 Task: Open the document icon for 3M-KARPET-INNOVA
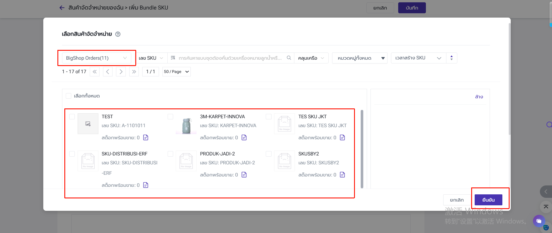[x=244, y=138]
